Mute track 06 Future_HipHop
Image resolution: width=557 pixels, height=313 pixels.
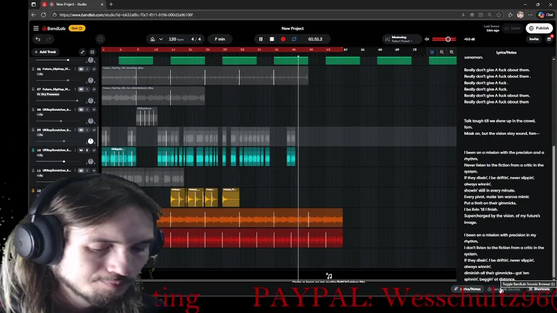coord(81,69)
